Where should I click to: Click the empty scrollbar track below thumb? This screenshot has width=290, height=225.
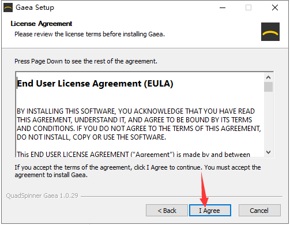click(268, 119)
